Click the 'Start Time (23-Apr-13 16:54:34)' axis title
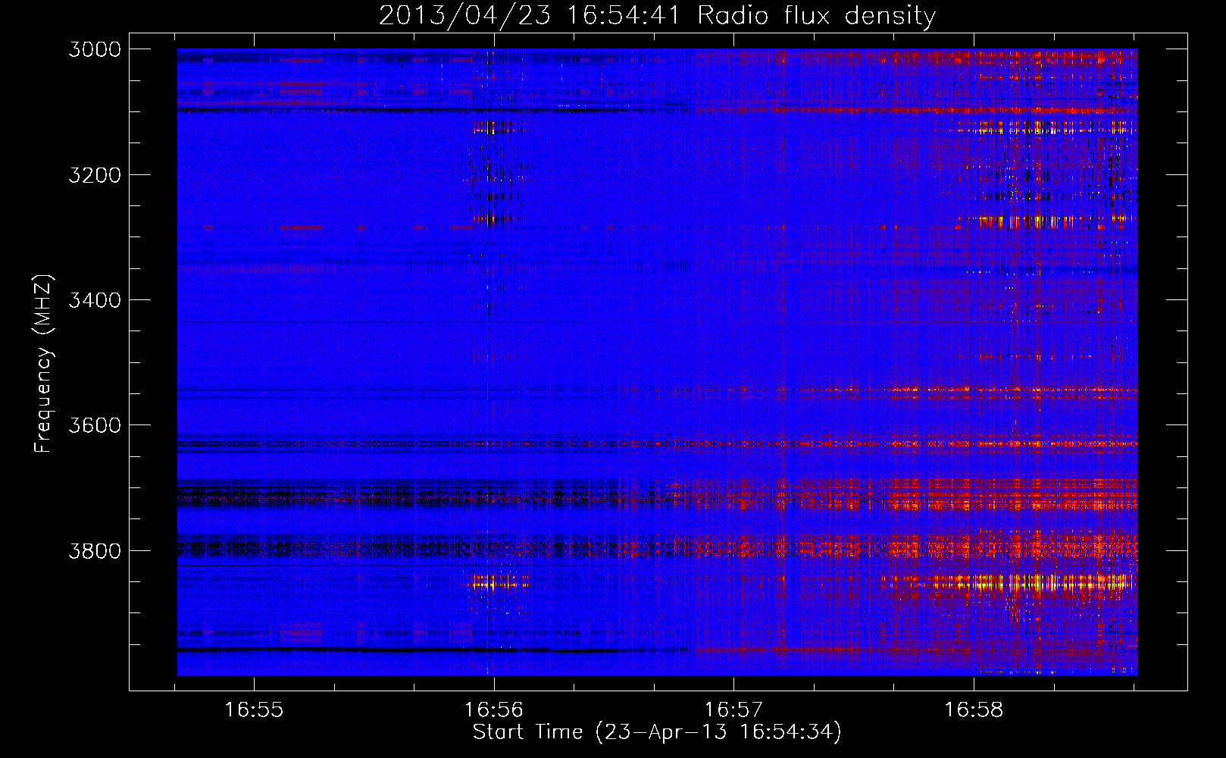1226x758 pixels. (x=657, y=732)
